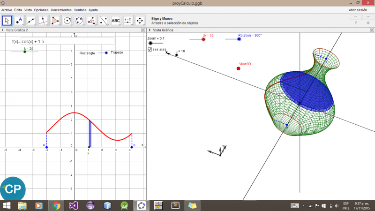The height and width of the screenshot is (211, 375).
Task: Open the Line tool dropdown arrow
Action: [x=35, y=25]
